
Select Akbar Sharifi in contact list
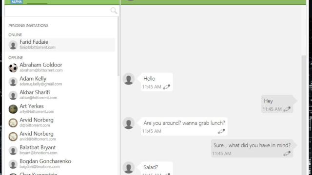pyautogui.click(x=60, y=95)
